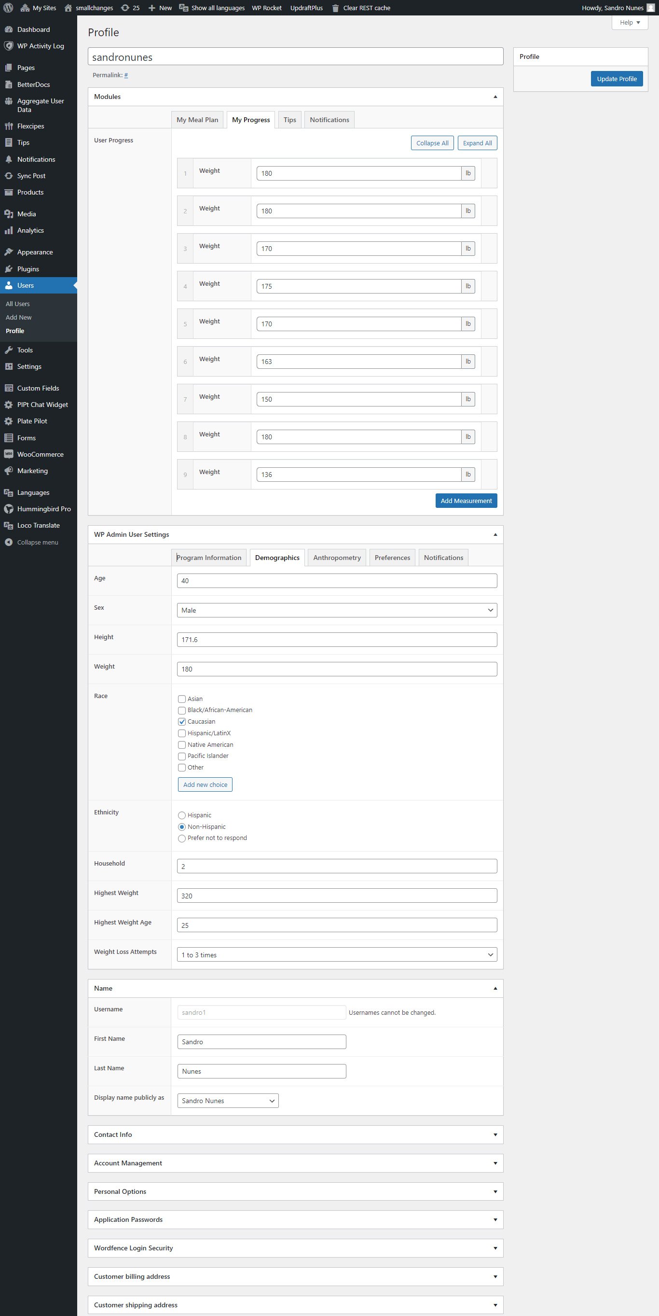Screen dimensions: 659x1316
Task: Click the Hummingbird Pro sidebar icon
Action: coord(9,509)
